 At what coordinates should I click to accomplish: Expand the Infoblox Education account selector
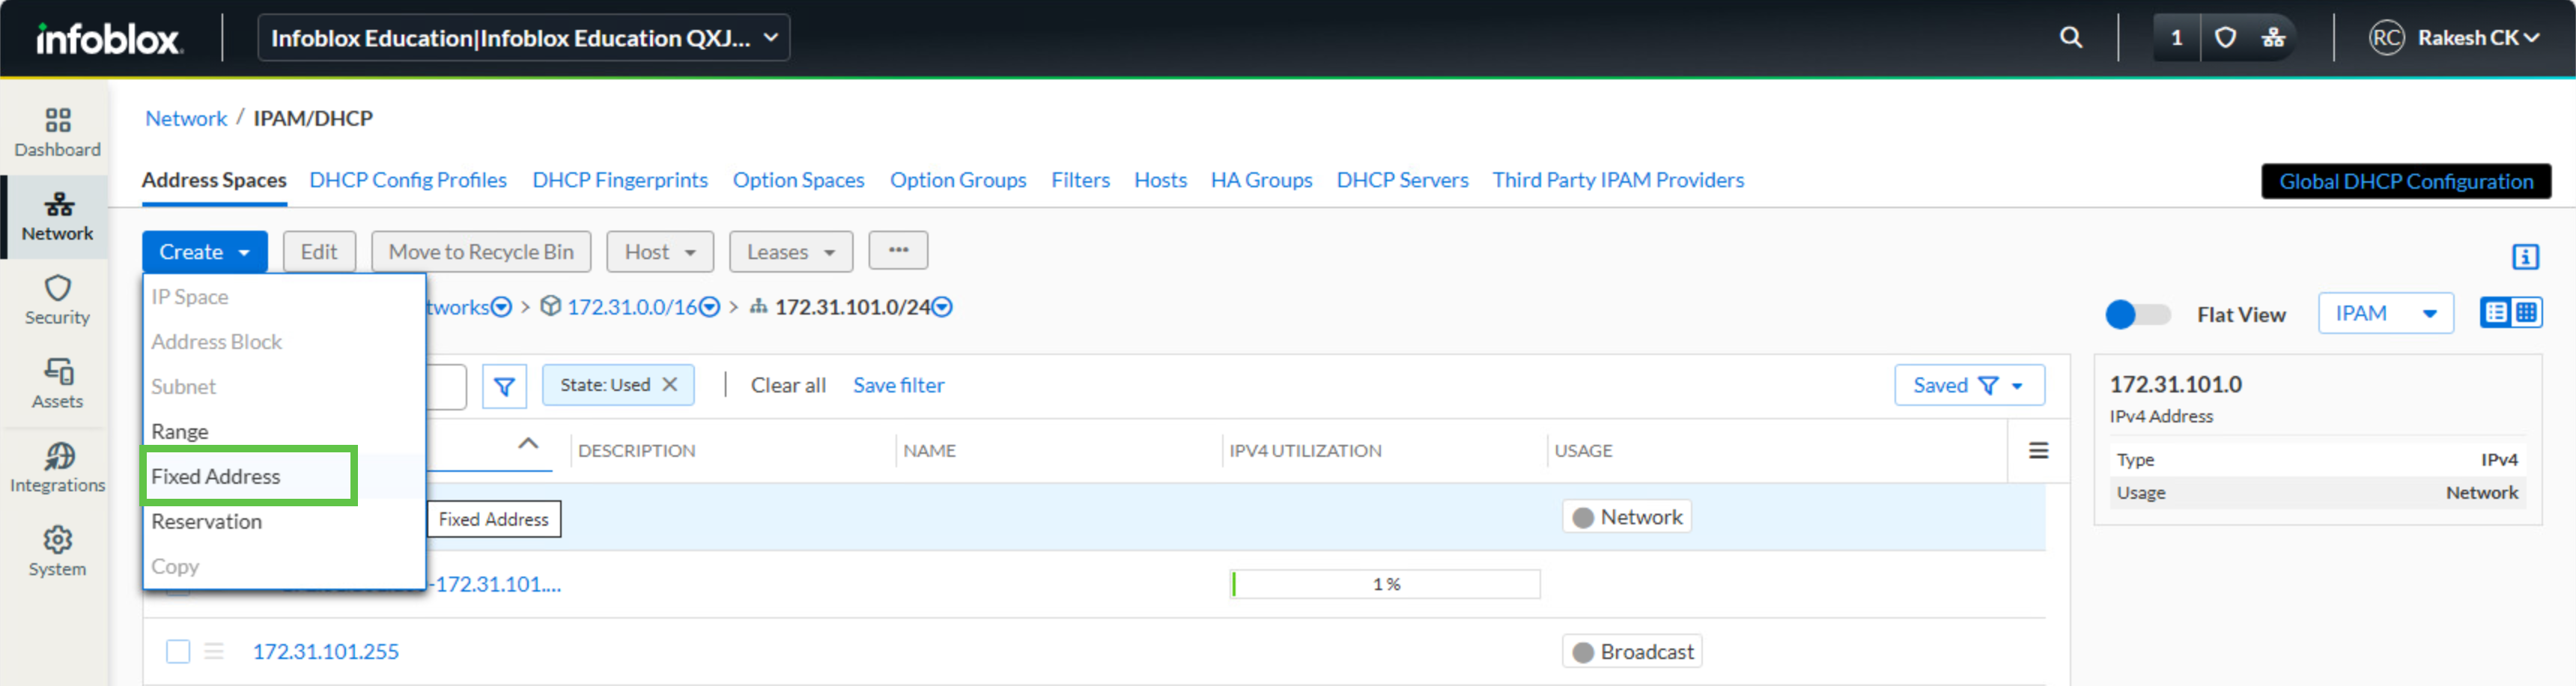pos(523,38)
